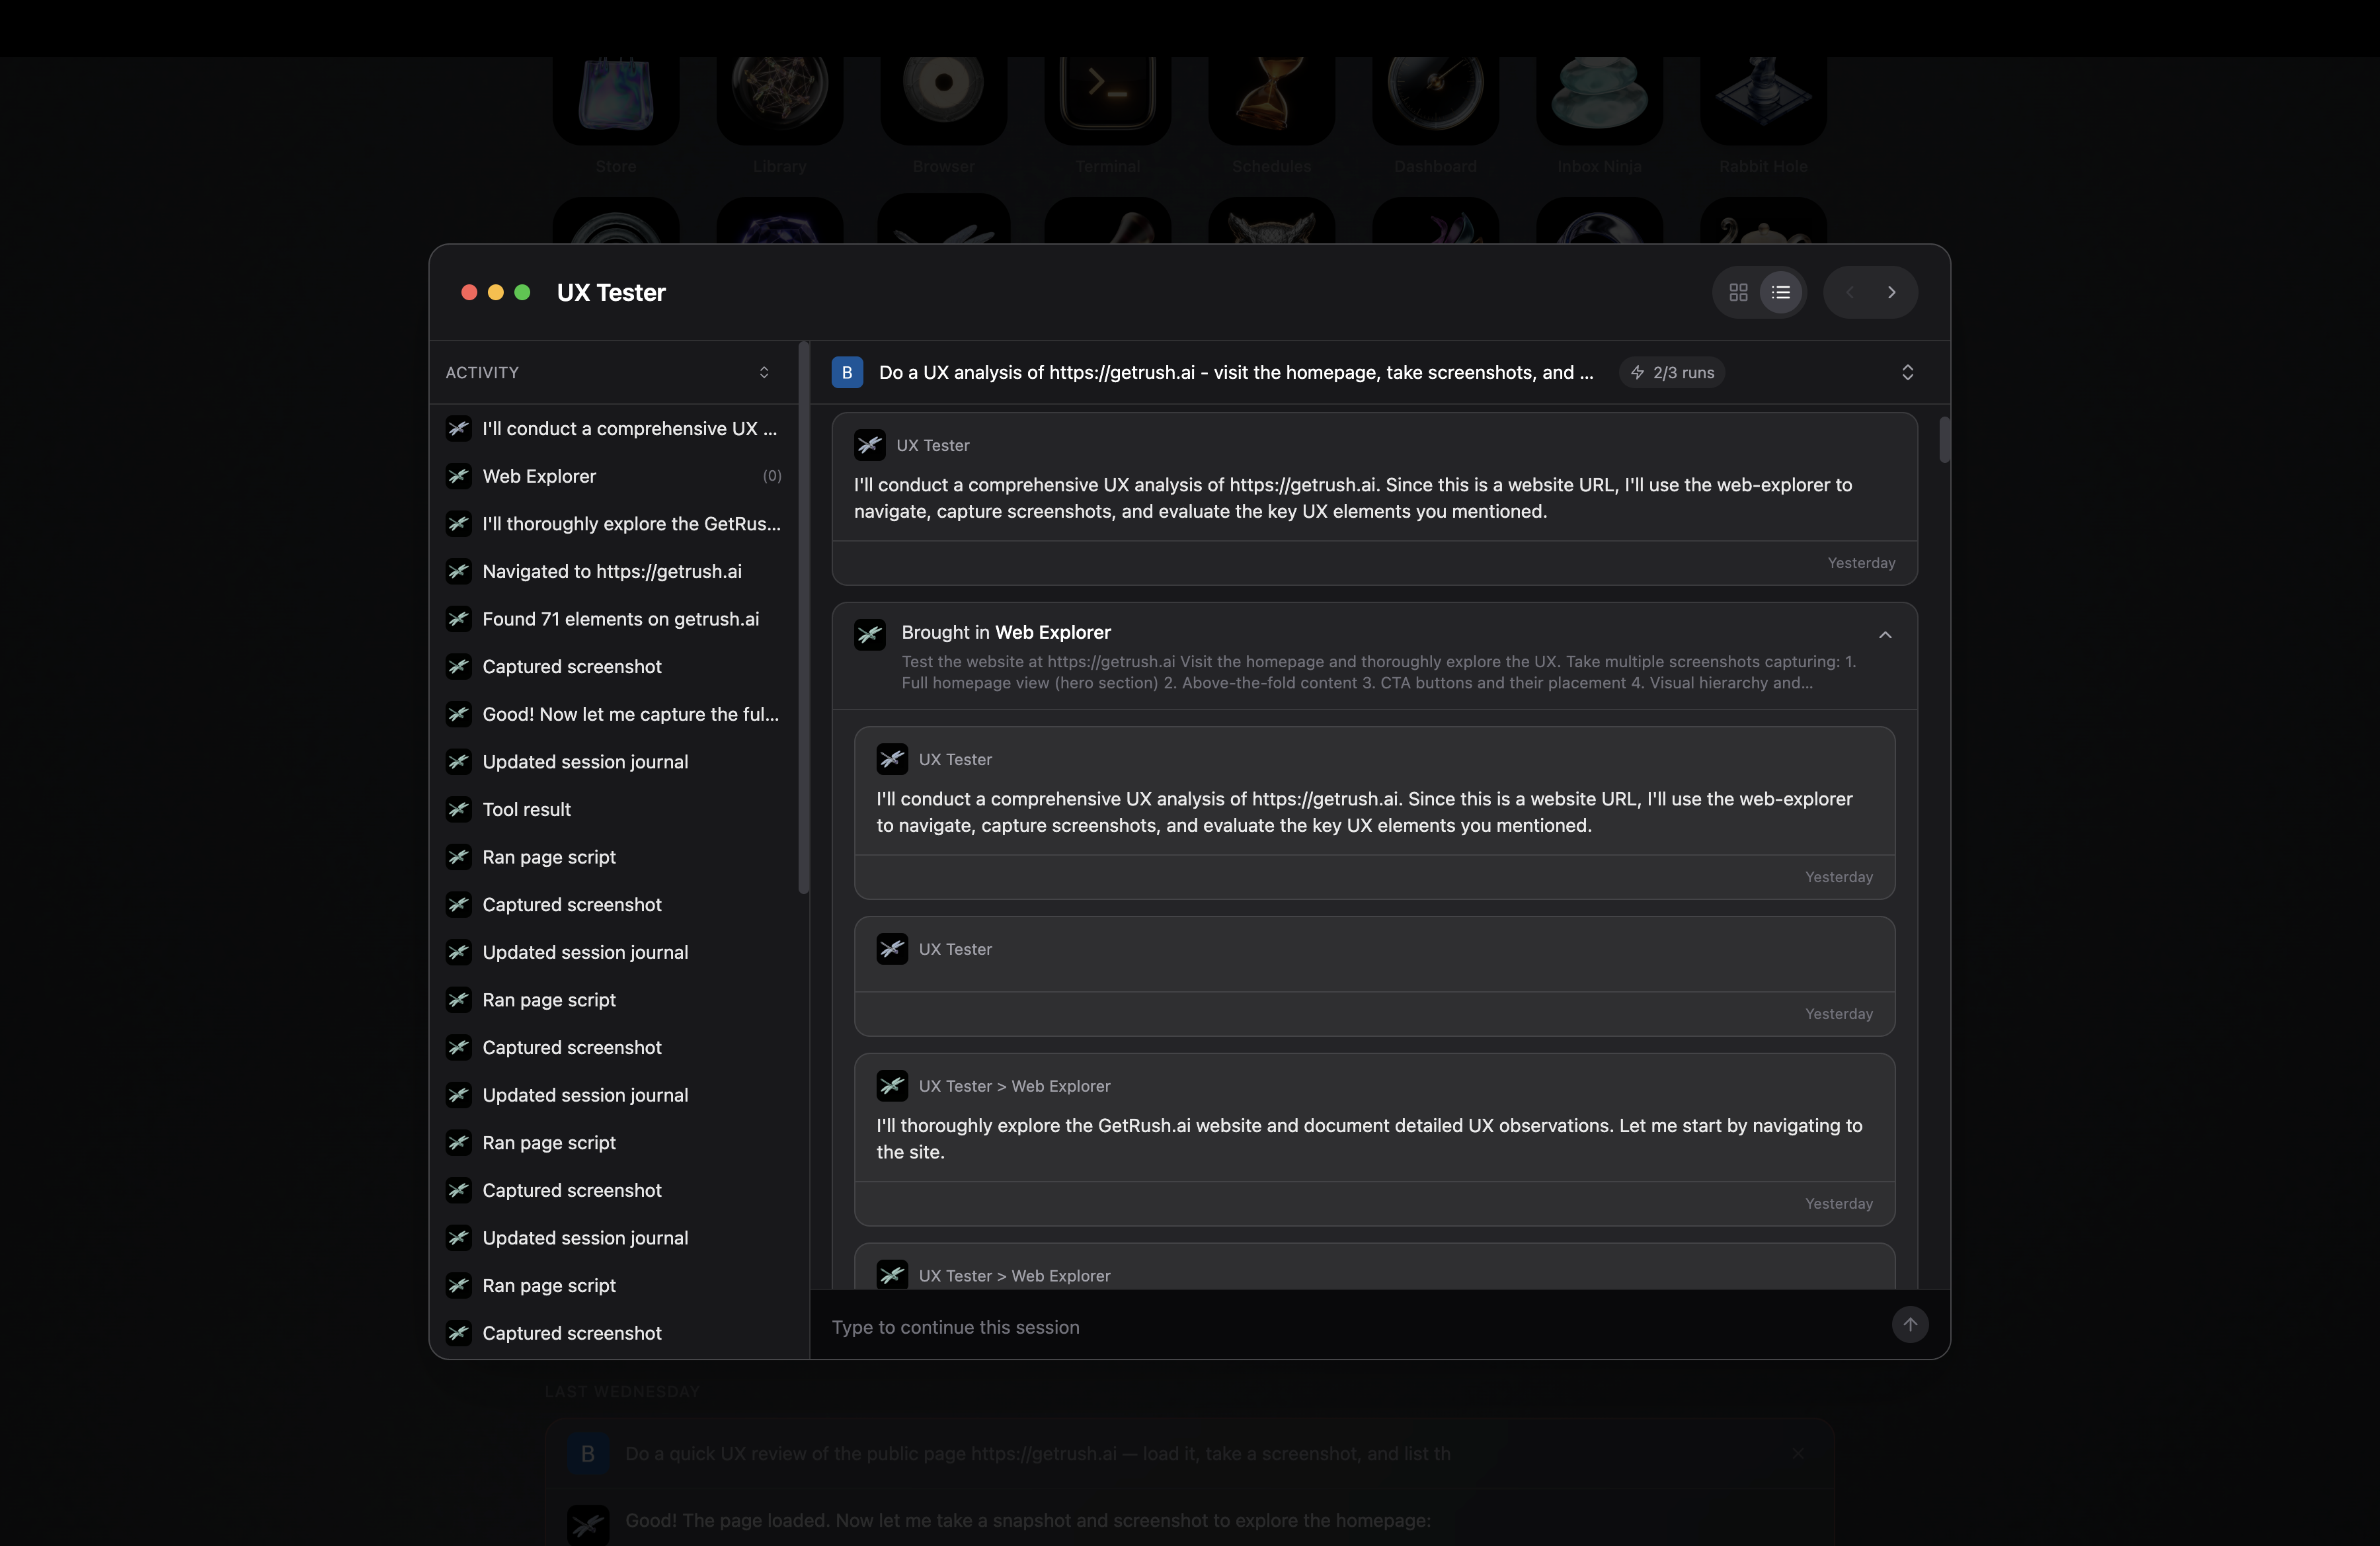2380x1546 pixels.
Task: Select the 'Tool result' activity row
Action: 614,809
